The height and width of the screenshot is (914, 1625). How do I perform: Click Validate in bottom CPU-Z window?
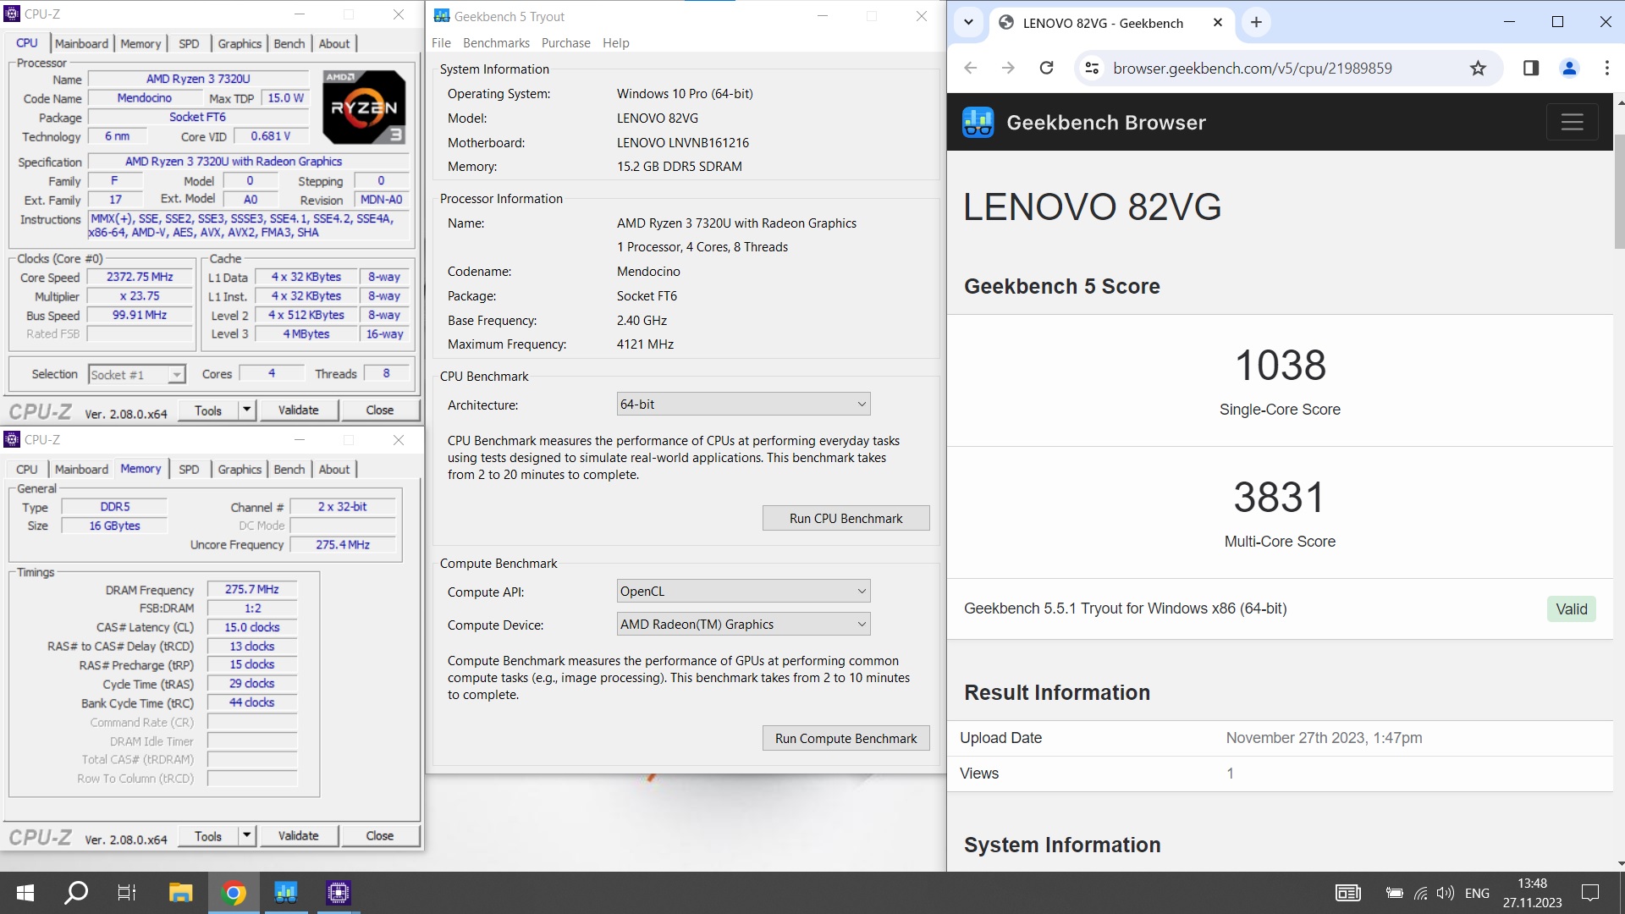(298, 836)
